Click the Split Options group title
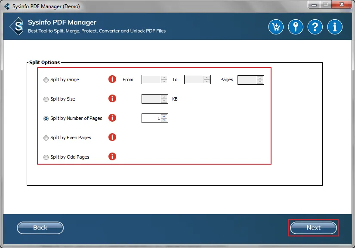This screenshot has width=355, height=248. (x=45, y=62)
